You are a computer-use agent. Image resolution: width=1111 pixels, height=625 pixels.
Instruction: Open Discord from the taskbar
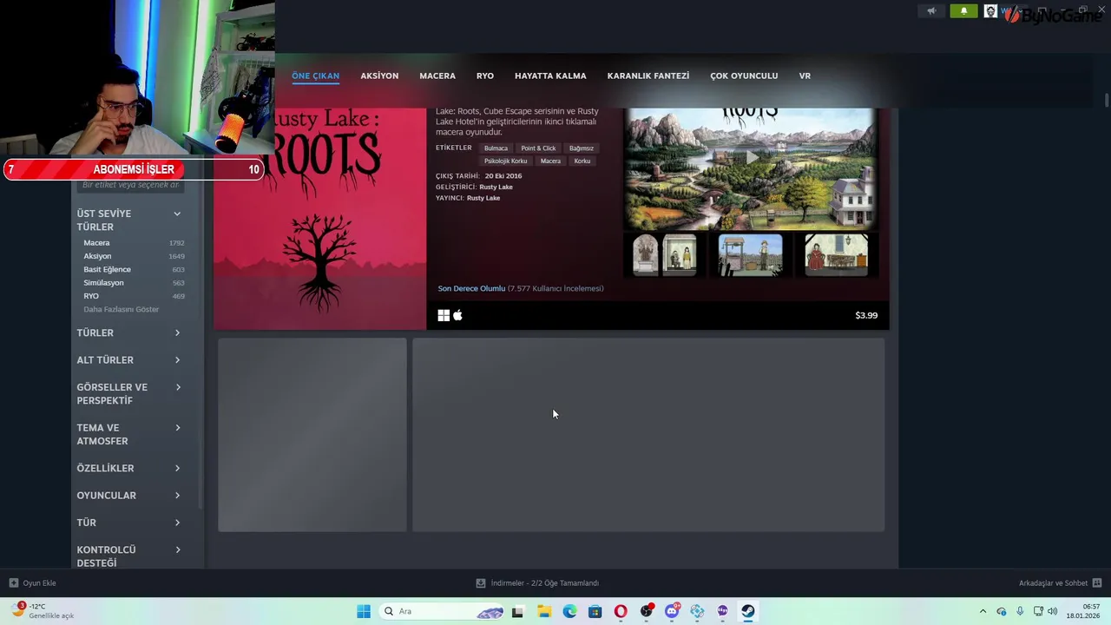coord(672,611)
